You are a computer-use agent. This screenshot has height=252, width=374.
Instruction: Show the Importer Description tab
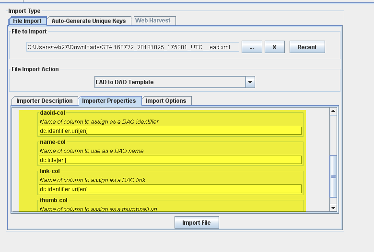coord(45,101)
